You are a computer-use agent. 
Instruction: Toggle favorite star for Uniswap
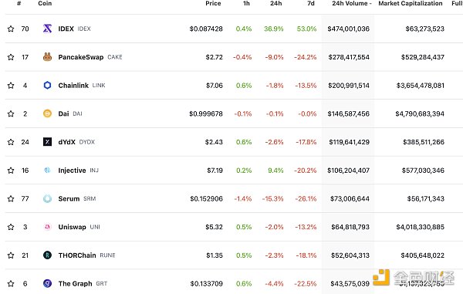coord(11,227)
